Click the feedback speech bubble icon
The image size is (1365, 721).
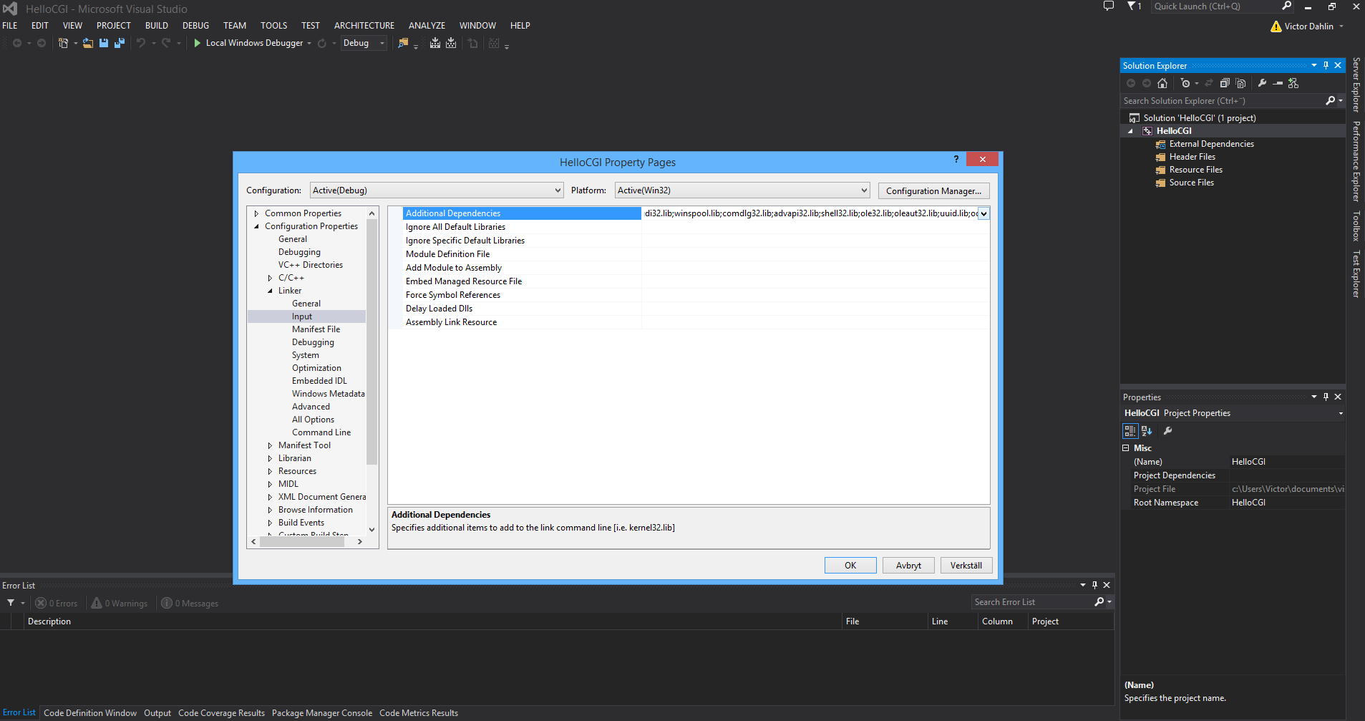(1109, 6)
